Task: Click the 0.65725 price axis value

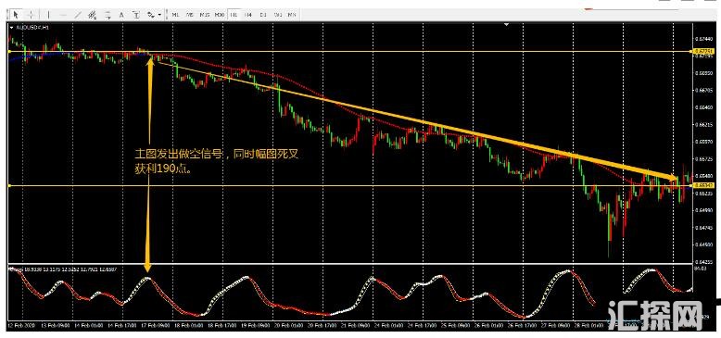Action: tap(703, 159)
